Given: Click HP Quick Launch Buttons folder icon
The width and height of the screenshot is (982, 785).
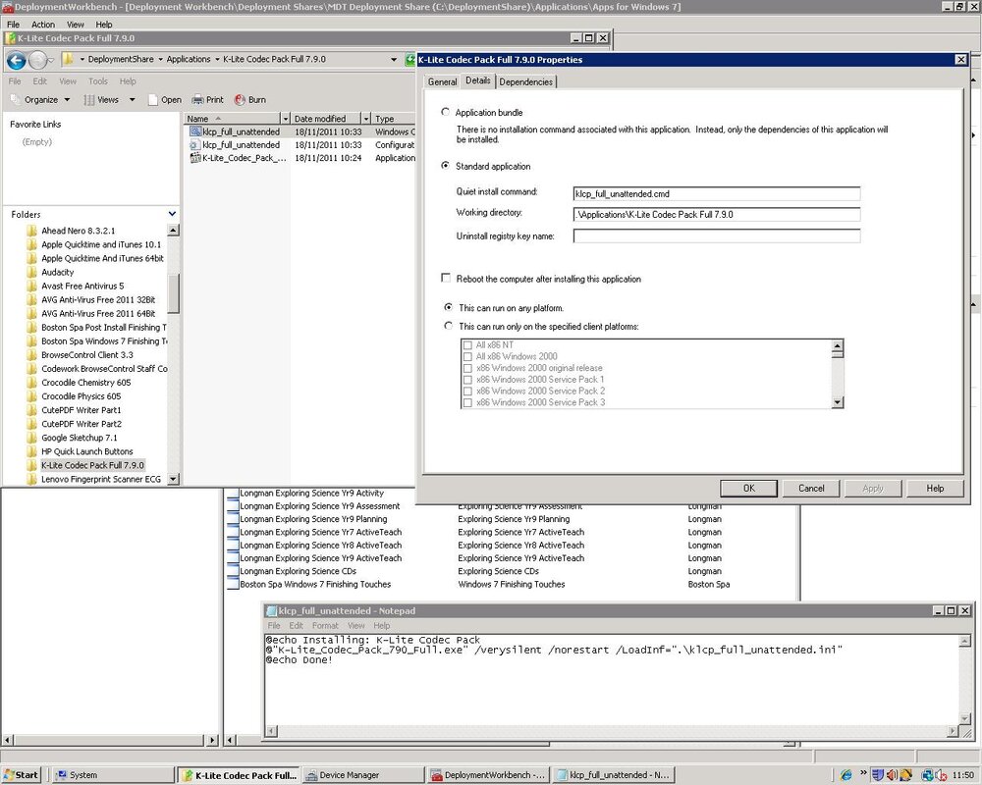Looking at the screenshot, I should 32,451.
